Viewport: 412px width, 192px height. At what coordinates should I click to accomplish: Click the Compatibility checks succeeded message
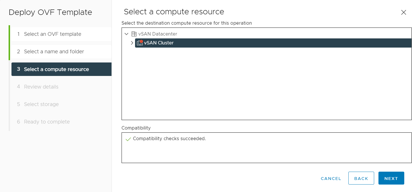pos(169,139)
